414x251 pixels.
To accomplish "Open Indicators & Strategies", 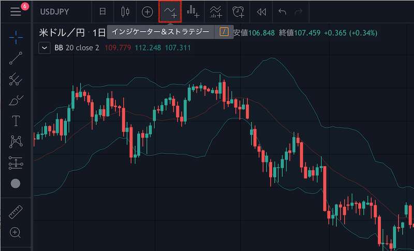I will pos(170,11).
